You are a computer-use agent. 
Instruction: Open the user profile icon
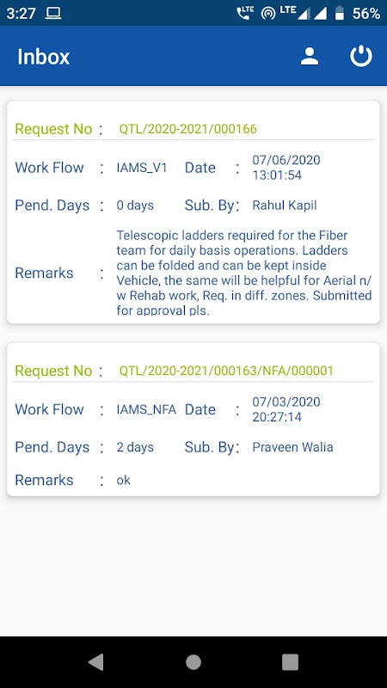click(310, 57)
